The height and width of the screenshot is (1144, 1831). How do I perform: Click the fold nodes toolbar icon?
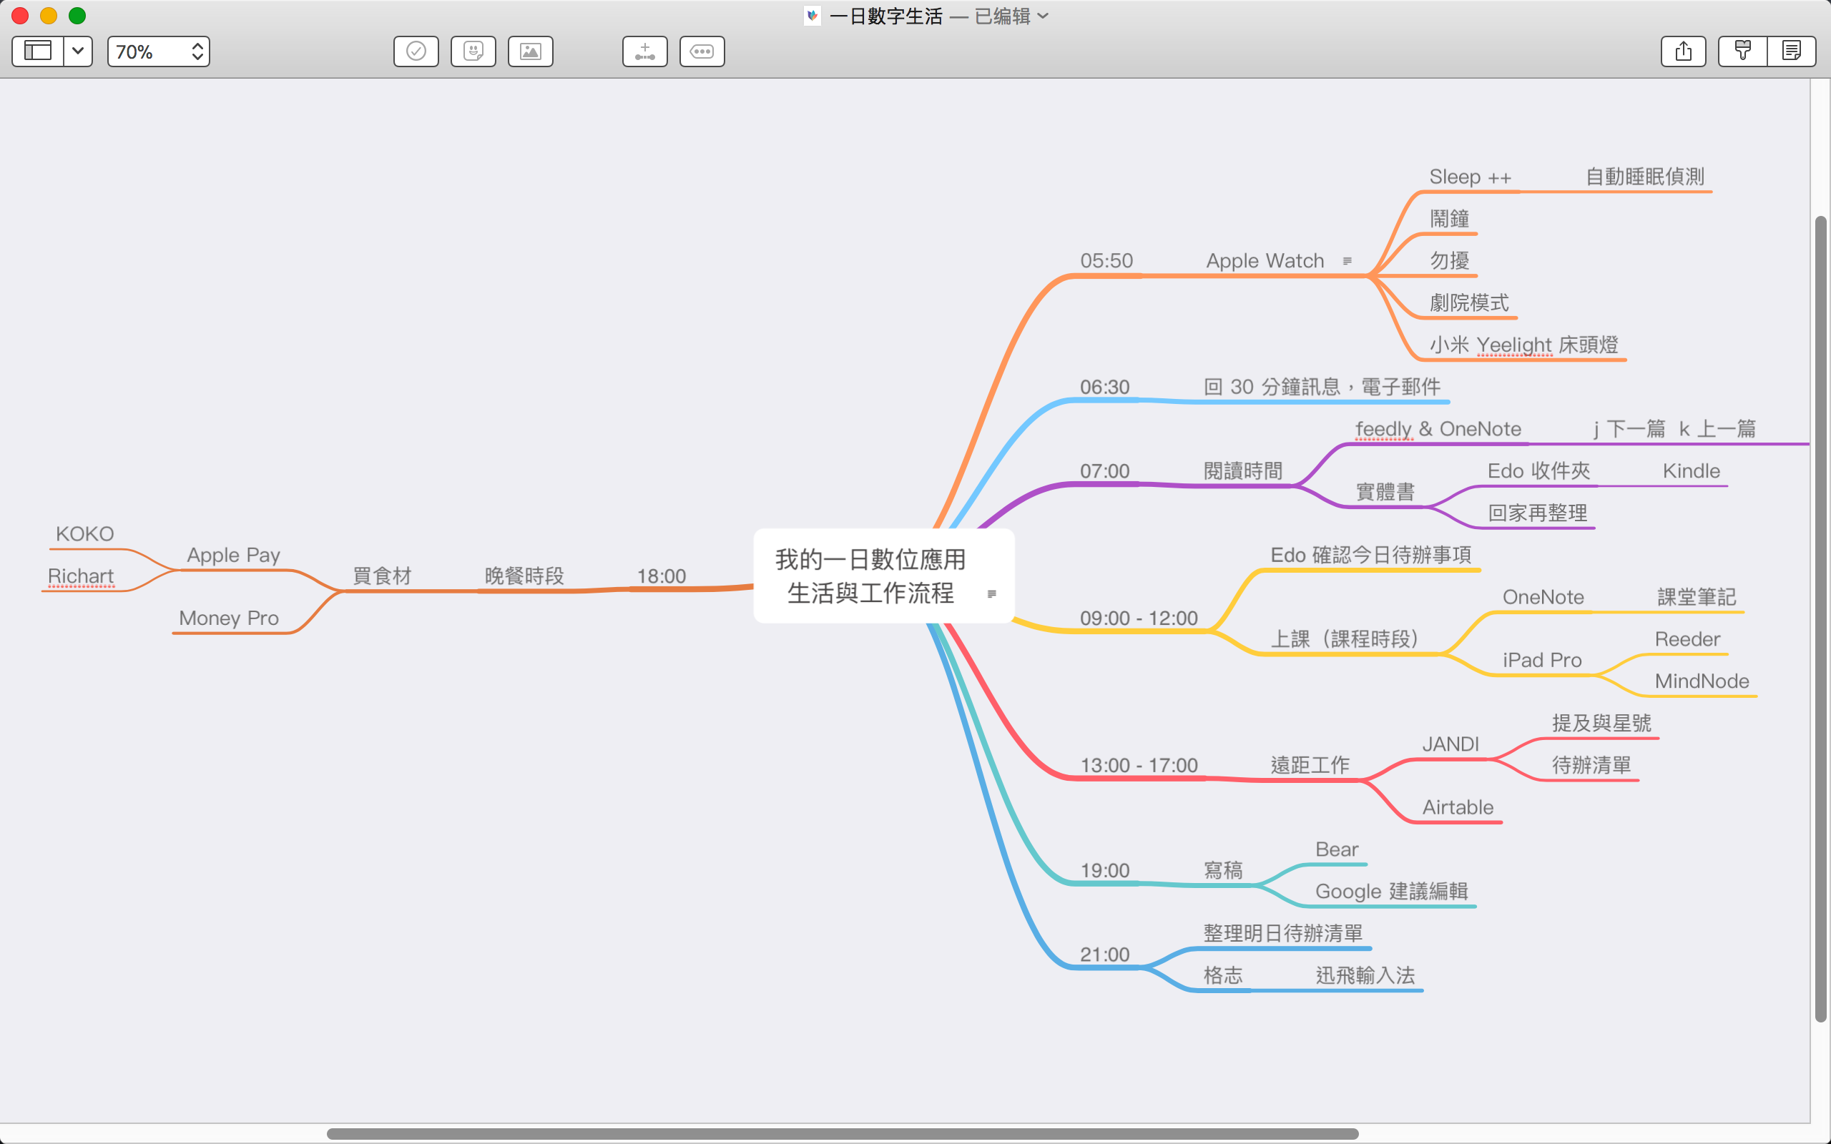(x=702, y=51)
